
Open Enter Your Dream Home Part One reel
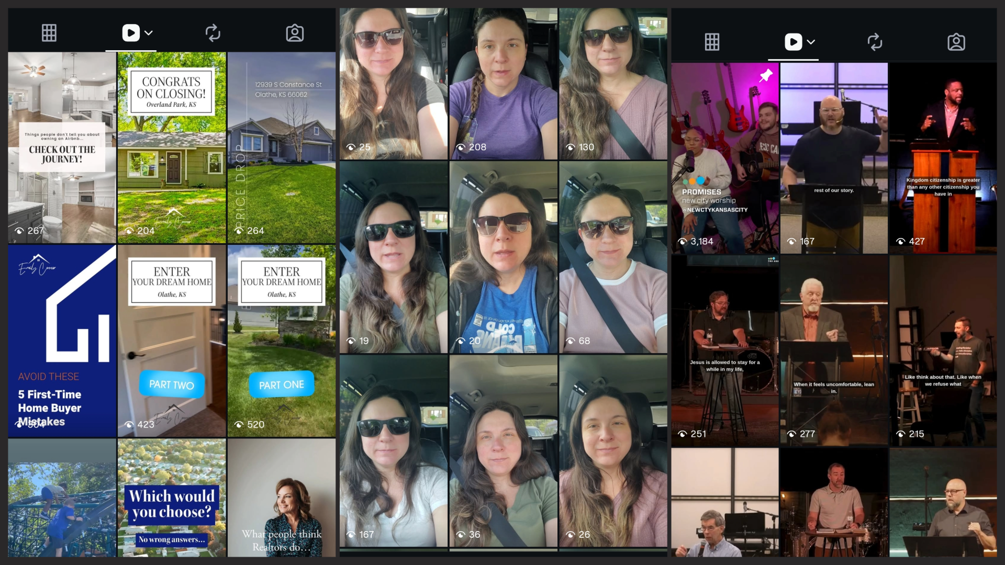(x=282, y=341)
